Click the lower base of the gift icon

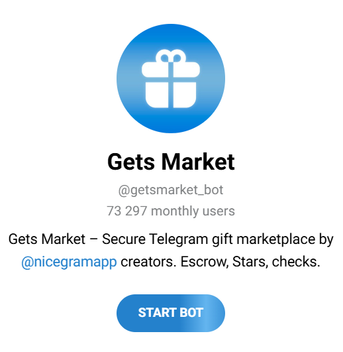(x=171, y=95)
